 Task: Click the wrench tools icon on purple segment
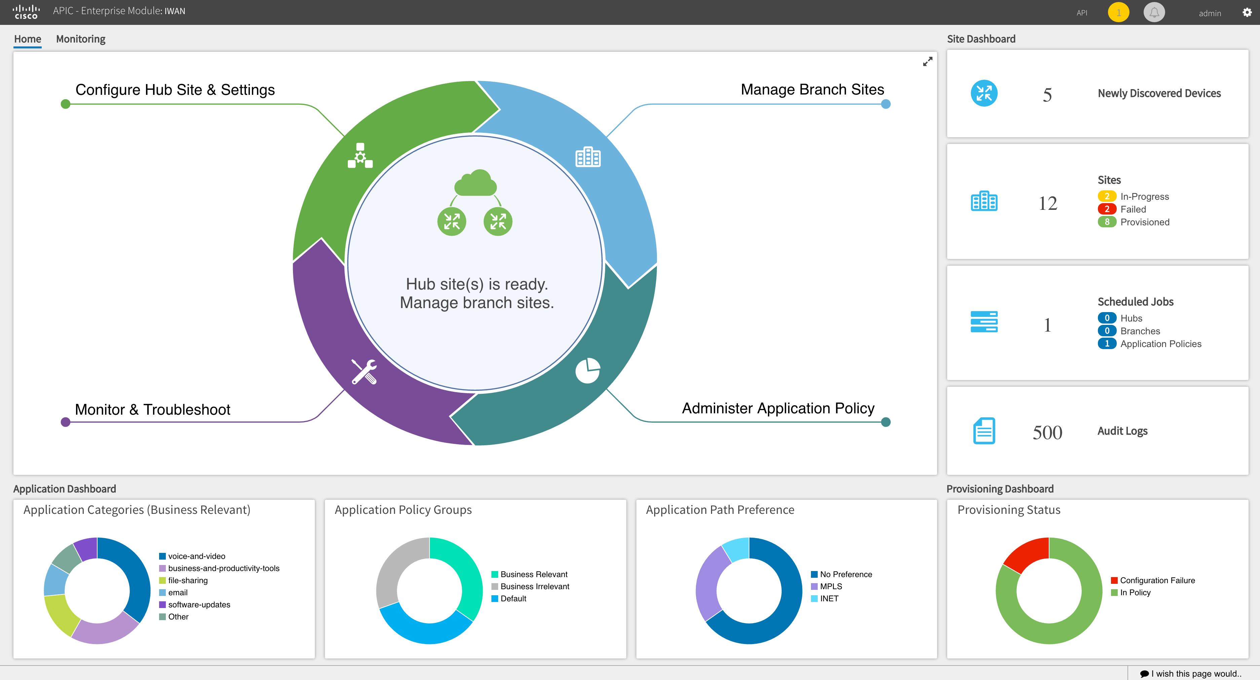pyautogui.click(x=364, y=372)
